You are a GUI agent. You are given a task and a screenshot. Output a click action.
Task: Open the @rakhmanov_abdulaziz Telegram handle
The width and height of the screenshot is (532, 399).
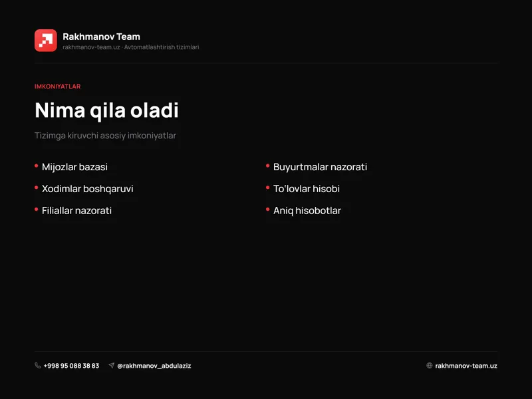[x=154, y=366]
